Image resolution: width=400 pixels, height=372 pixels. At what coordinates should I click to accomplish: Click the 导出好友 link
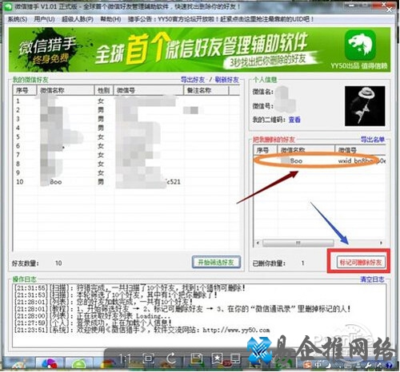tap(193, 80)
